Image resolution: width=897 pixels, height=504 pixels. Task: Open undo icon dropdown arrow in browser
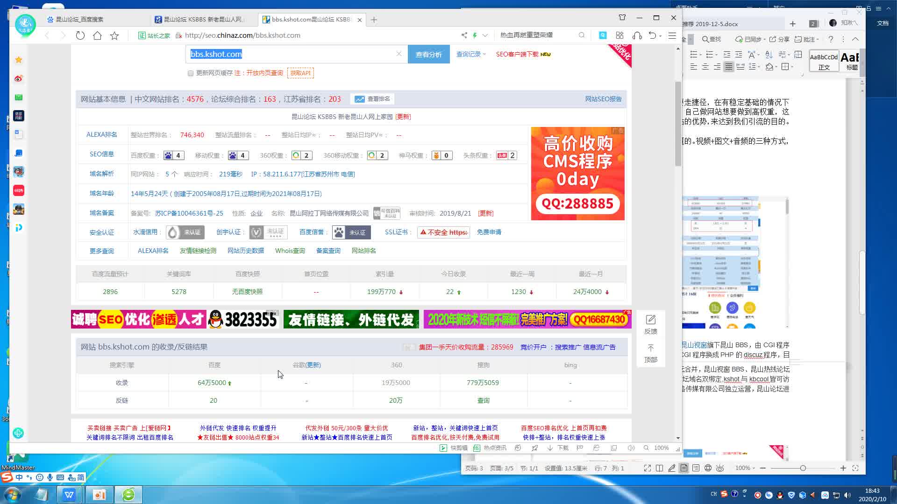click(661, 36)
